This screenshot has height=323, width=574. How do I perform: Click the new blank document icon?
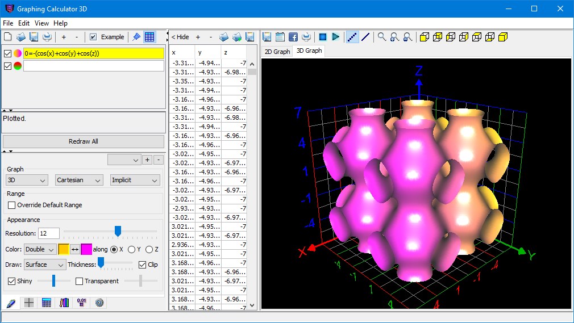tap(8, 37)
